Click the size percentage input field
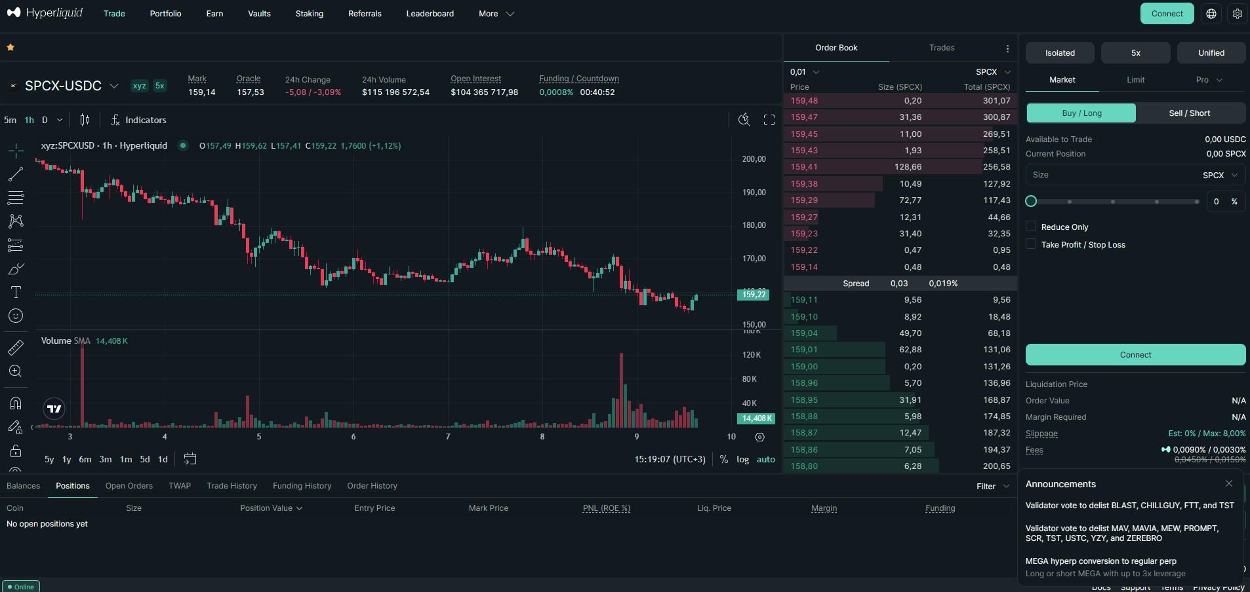 pos(1226,201)
